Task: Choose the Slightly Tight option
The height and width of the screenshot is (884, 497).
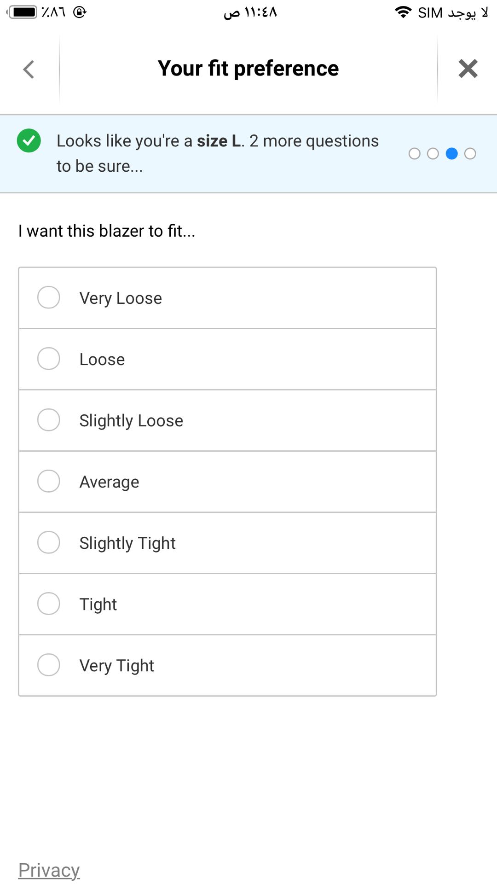Action: pos(49,542)
